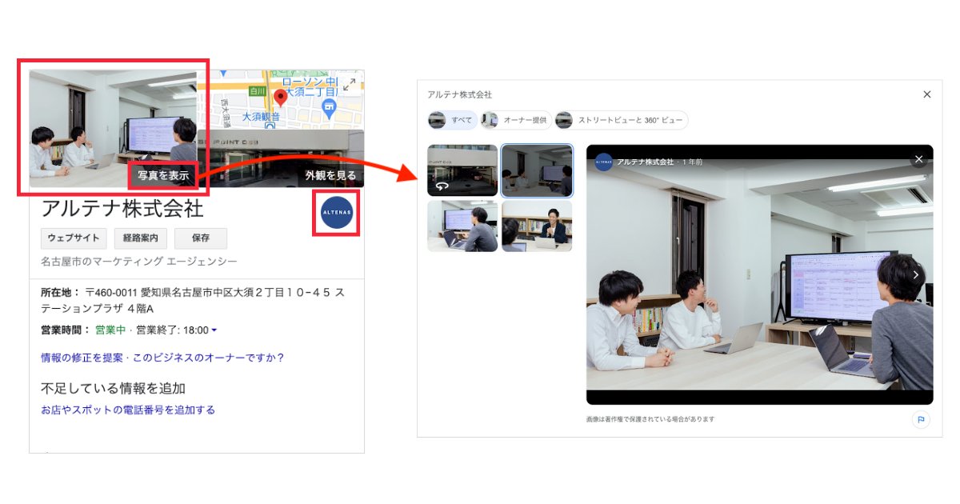Click お店やスポットの電話番号を追加する link
Screen dimensions: 960x504
[128, 410]
